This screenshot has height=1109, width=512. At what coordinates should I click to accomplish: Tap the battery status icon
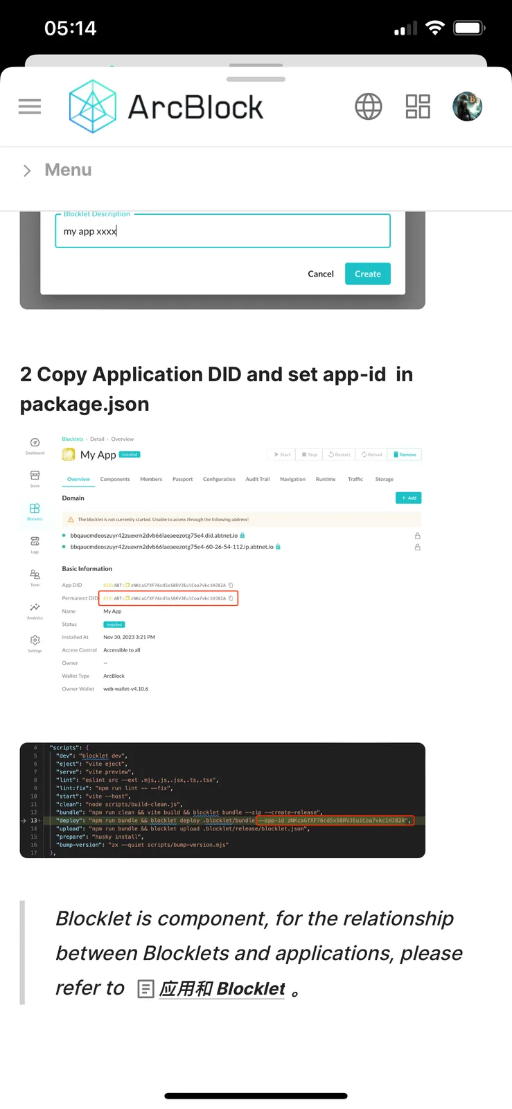pos(470,28)
